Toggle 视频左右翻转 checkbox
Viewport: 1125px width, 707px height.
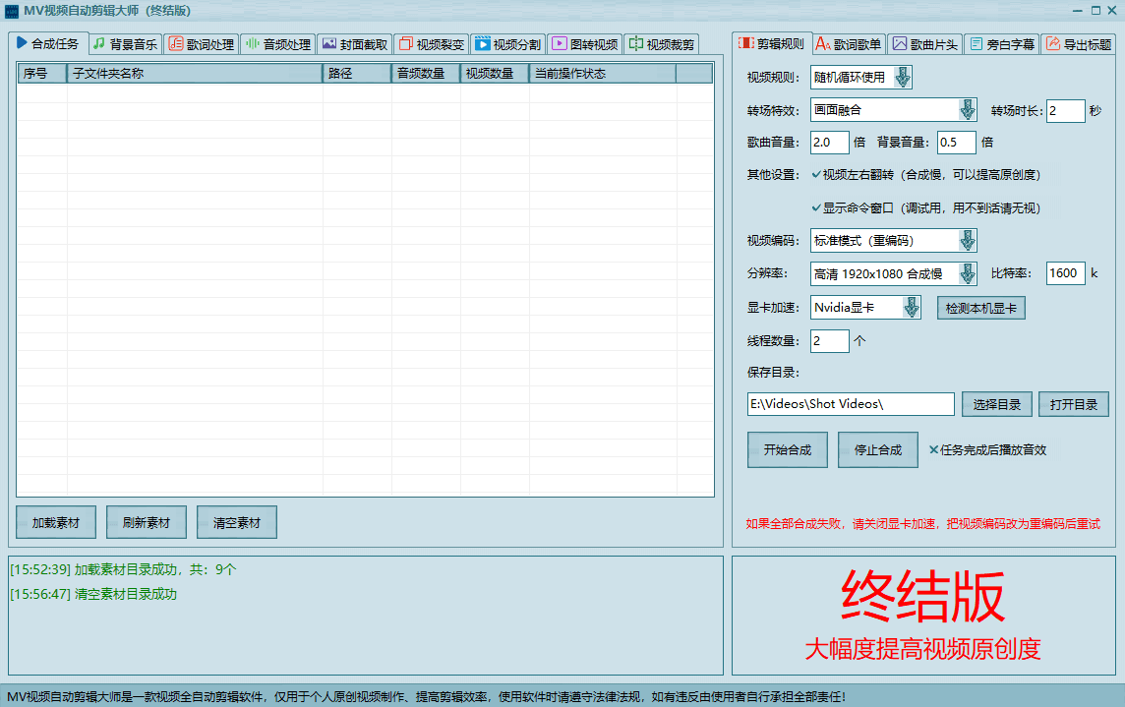tap(816, 175)
